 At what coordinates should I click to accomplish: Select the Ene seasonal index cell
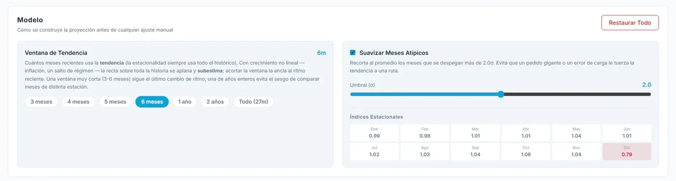pos(374,133)
